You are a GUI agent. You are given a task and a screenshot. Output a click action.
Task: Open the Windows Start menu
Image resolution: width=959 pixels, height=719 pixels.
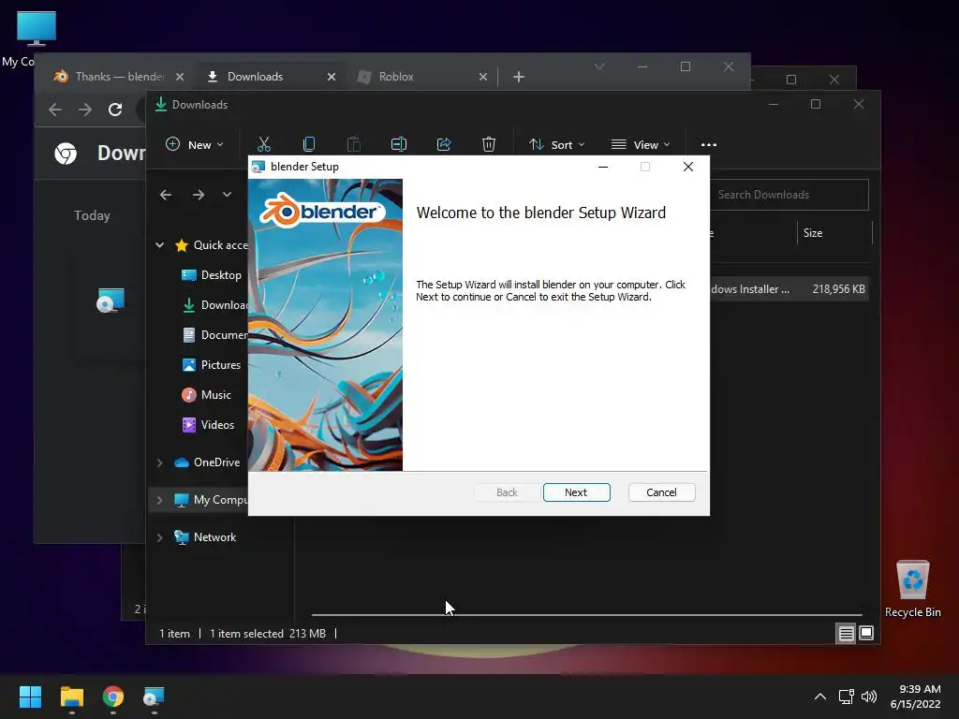[x=30, y=697]
